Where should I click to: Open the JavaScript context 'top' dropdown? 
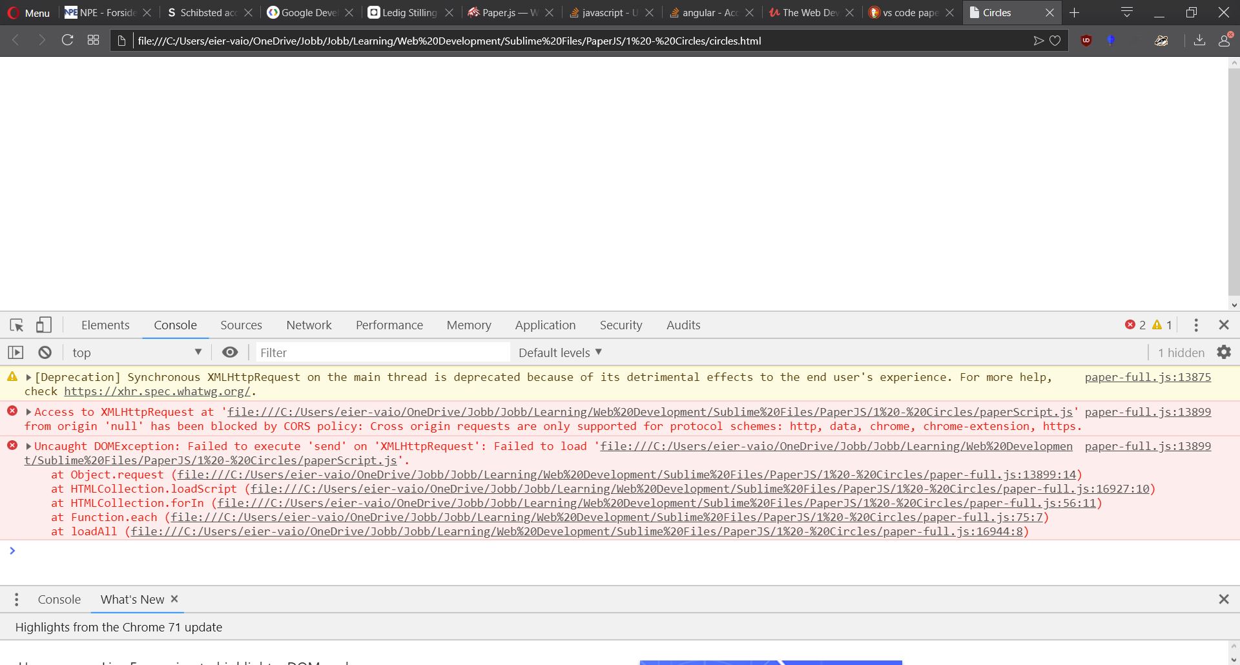coord(136,353)
